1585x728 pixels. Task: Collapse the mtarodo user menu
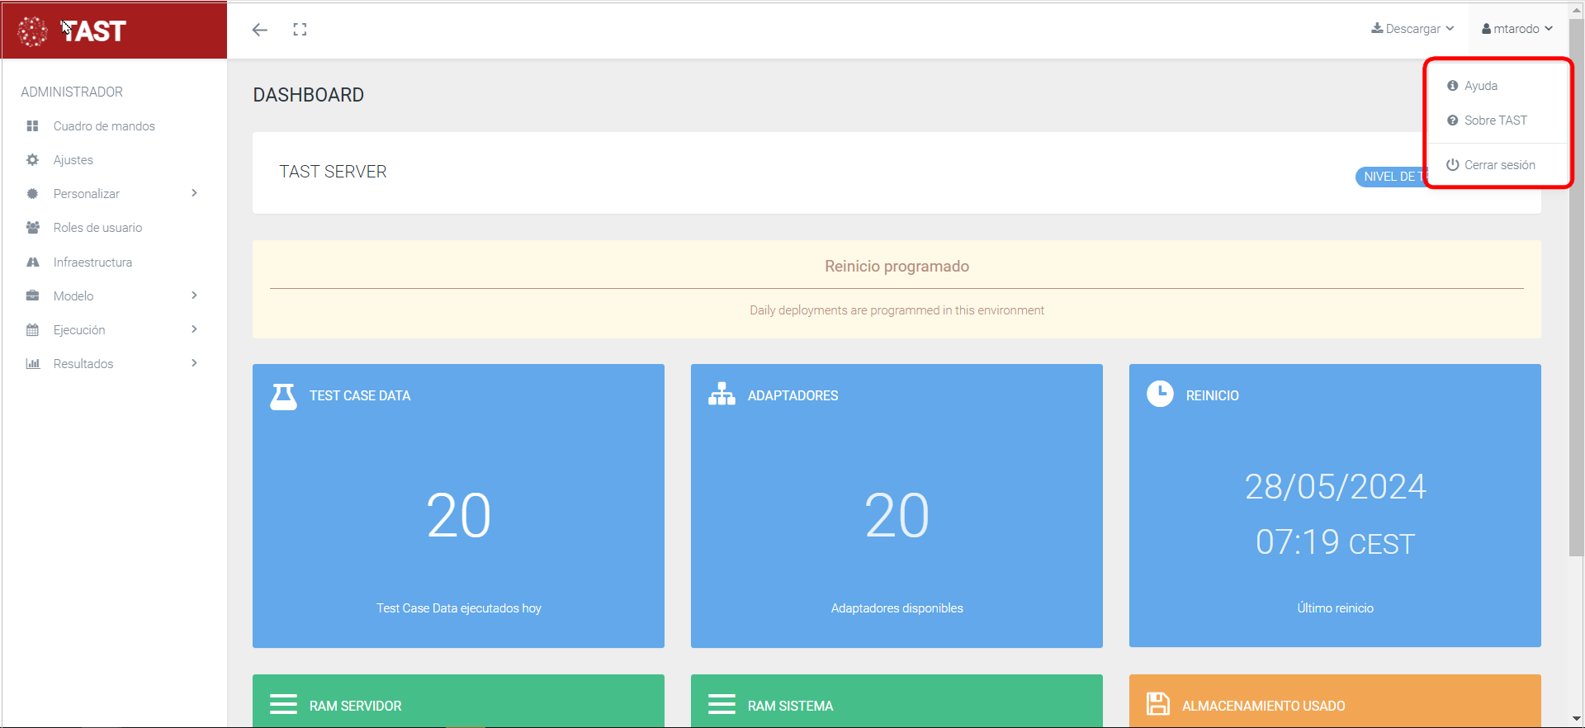(1517, 29)
